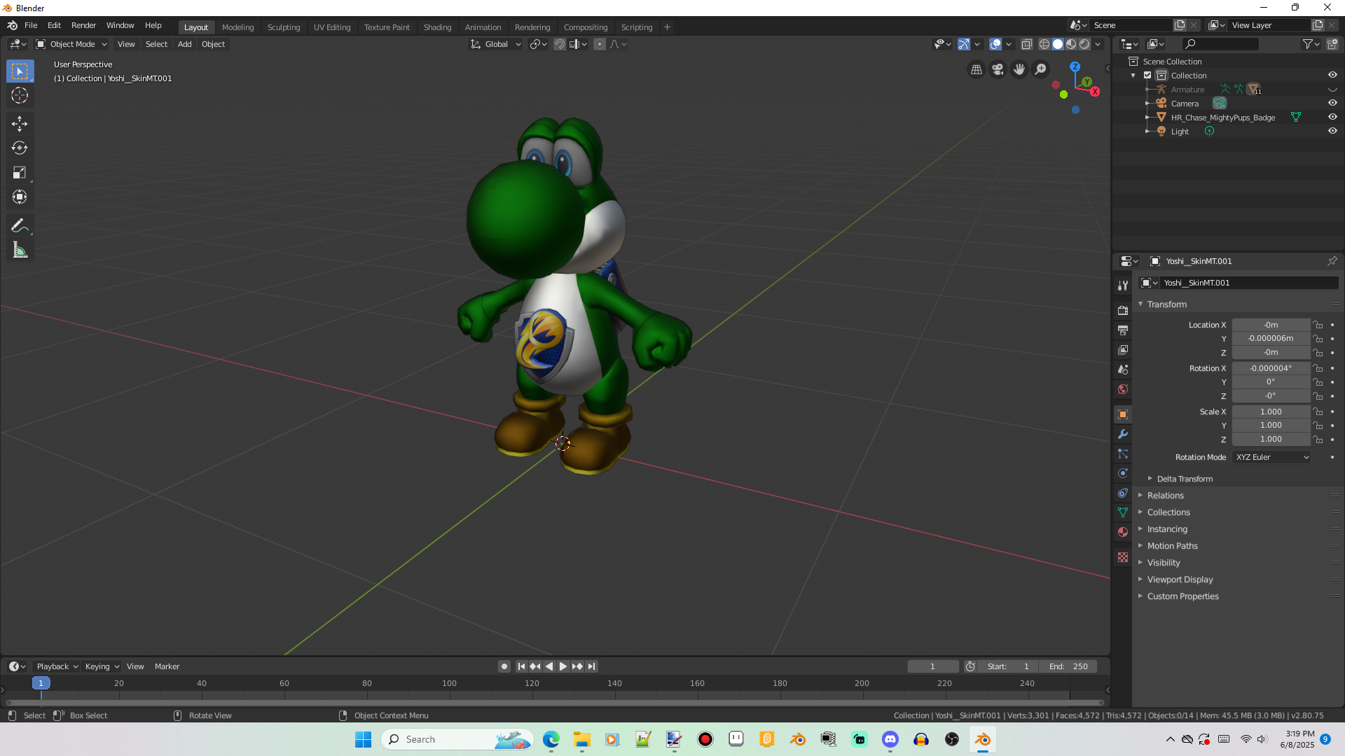The width and height of the screenshot is (1345, 756).
Task: Toggle auto keying record button
Action: point(504,666)
